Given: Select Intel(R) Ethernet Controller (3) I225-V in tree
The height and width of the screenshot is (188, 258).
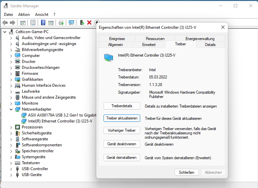Looking at the screenshot, I should pos(60,121).
